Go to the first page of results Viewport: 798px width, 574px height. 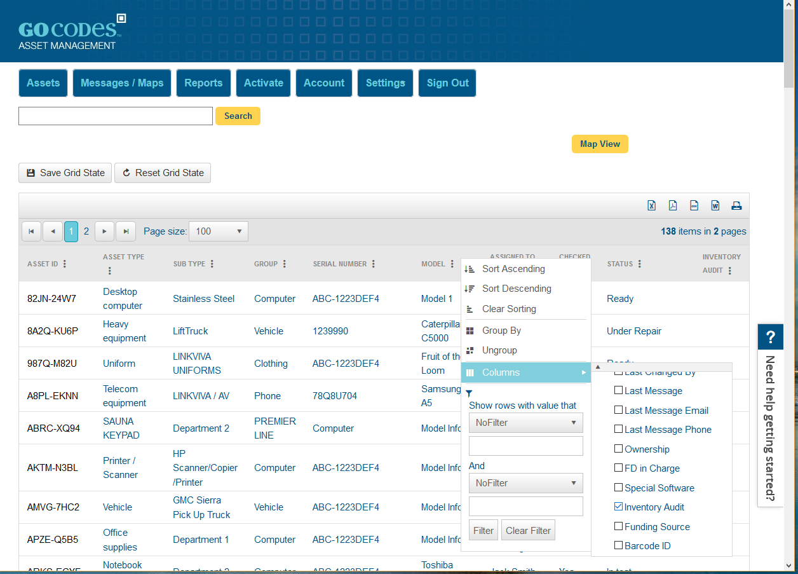[32, 231]
